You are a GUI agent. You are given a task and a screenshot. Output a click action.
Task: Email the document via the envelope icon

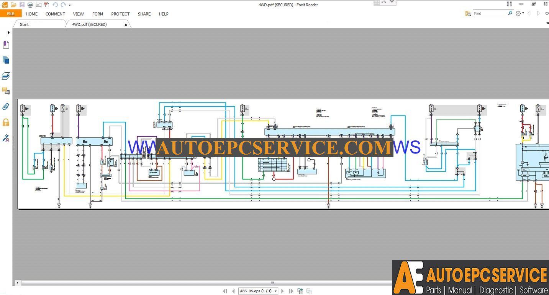[38, 5]
